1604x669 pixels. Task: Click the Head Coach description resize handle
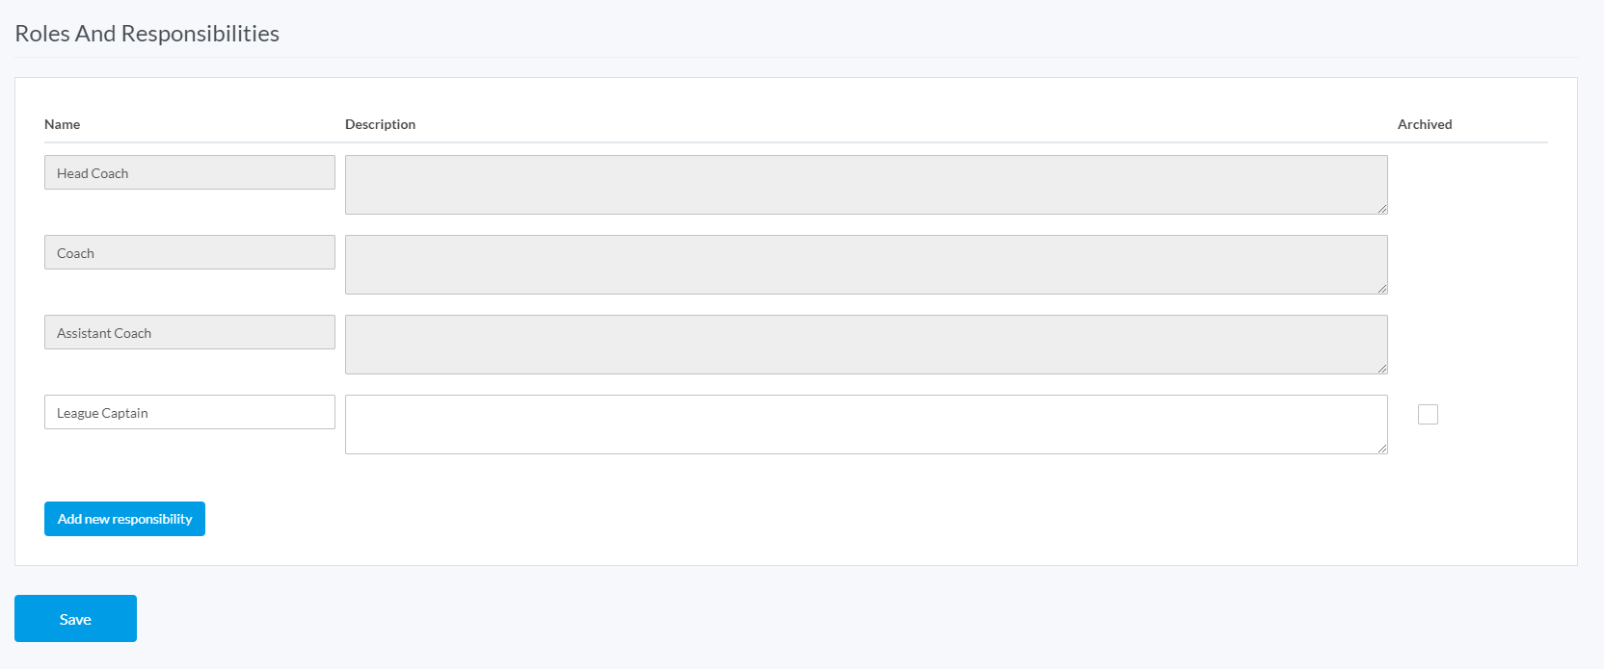click(1382, 209)
